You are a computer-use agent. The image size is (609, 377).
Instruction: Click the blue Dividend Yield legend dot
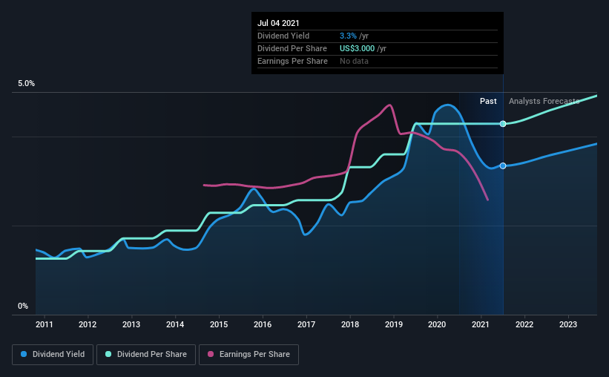pyautogui.click(x=24, y=354)
